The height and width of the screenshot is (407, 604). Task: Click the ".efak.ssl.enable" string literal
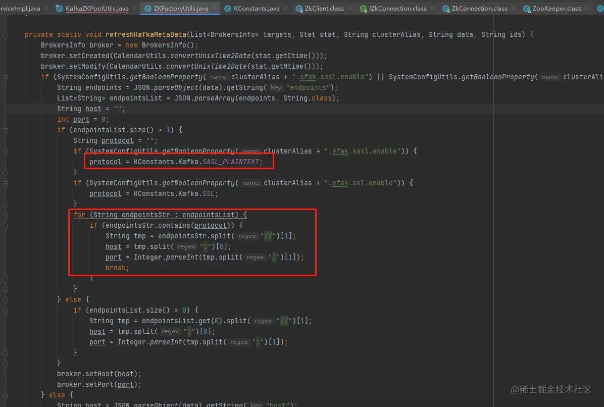360,183
